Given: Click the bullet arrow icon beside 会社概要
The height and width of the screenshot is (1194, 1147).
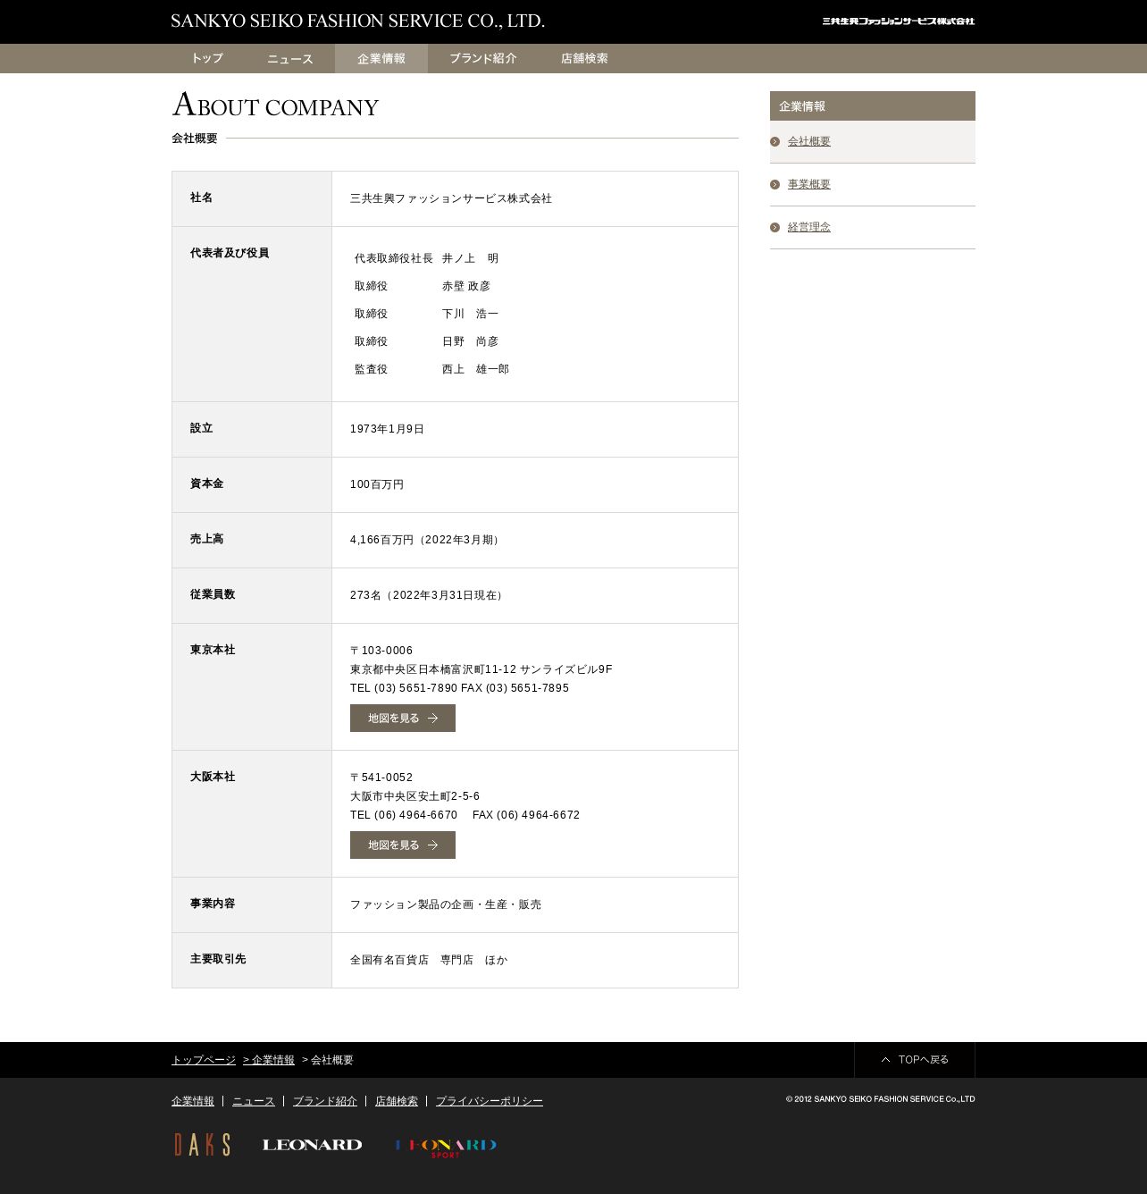Looking at the screenshot, I should coord(775,142).
